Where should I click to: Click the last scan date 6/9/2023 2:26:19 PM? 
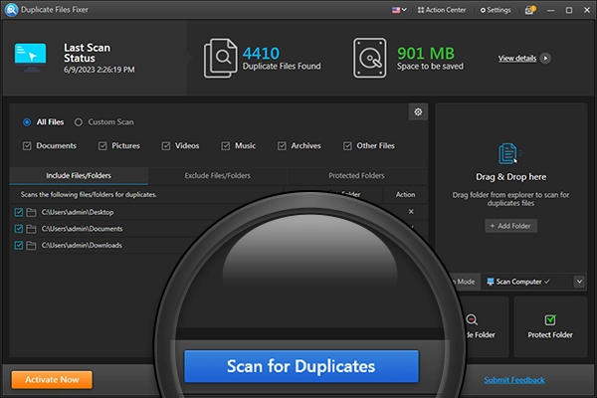99,70
